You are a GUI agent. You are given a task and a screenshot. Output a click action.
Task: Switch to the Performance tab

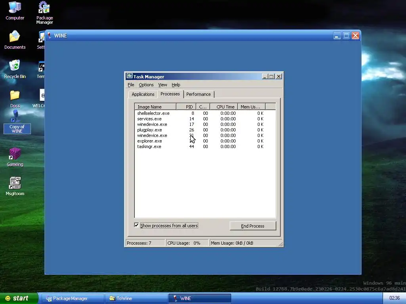pyautogui.click(x=199, y=94)
